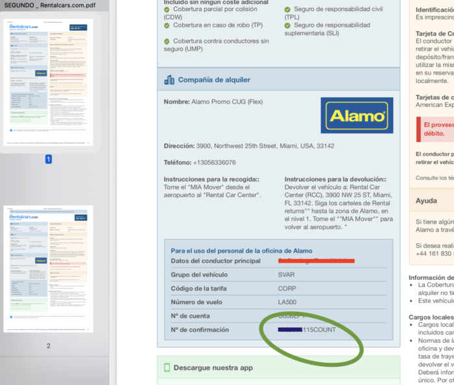Click the 'Compañía de alquiler' section heading
The image size is (454, 385).
point(214,80)
